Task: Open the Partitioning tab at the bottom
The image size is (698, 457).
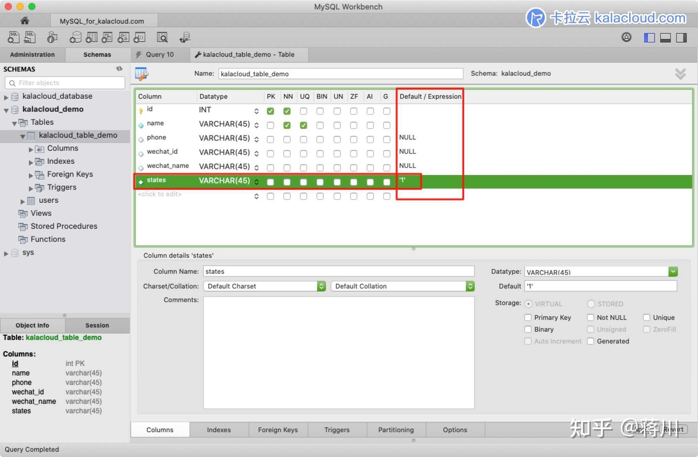Action: point(396,429)
